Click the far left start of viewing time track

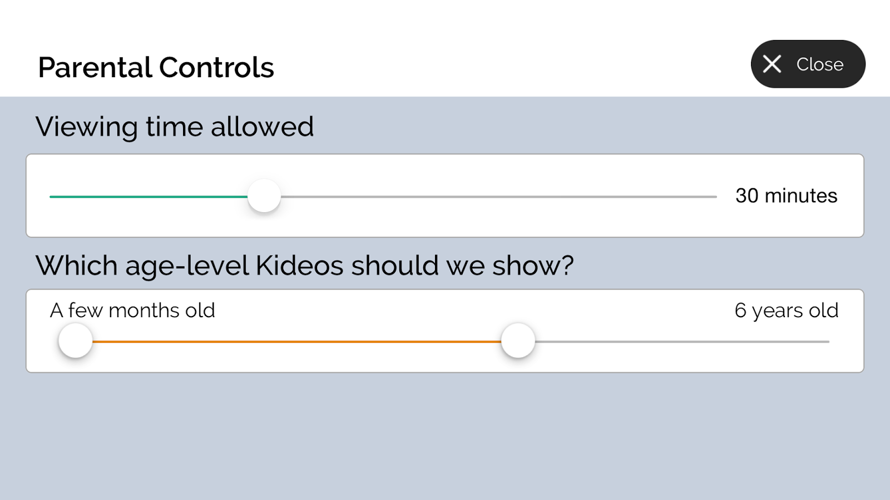(51, 197)
